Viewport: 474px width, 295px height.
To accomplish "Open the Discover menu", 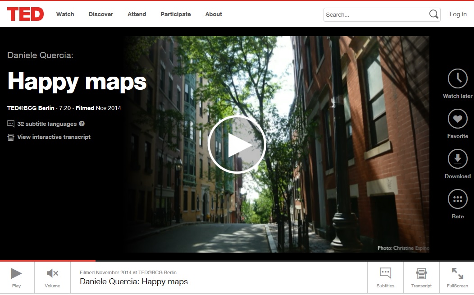I will (x=101, y=14).
